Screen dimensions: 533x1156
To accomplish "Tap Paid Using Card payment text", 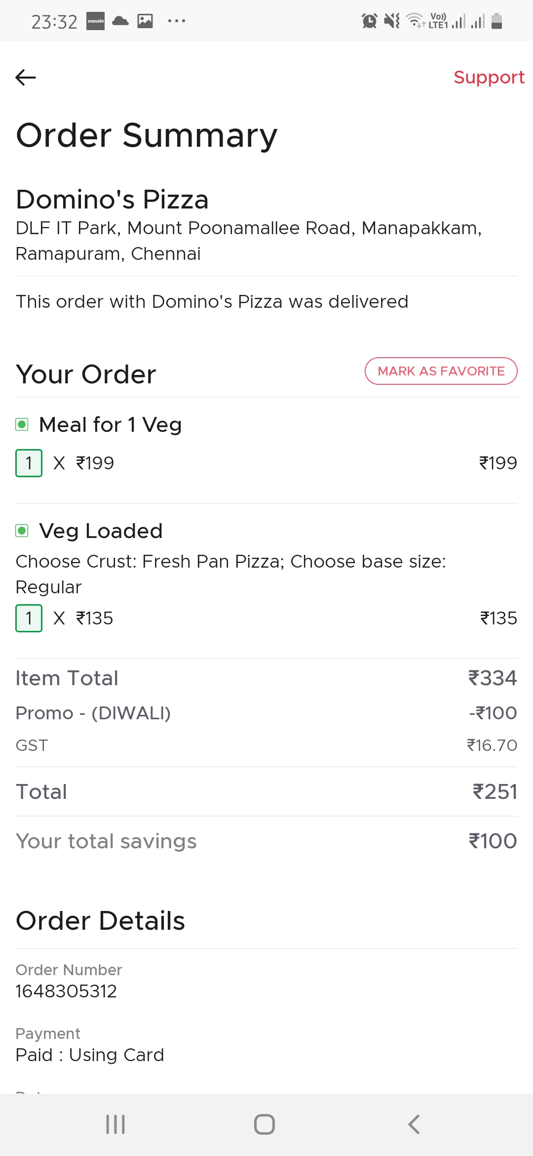I will click(90, 1055).
